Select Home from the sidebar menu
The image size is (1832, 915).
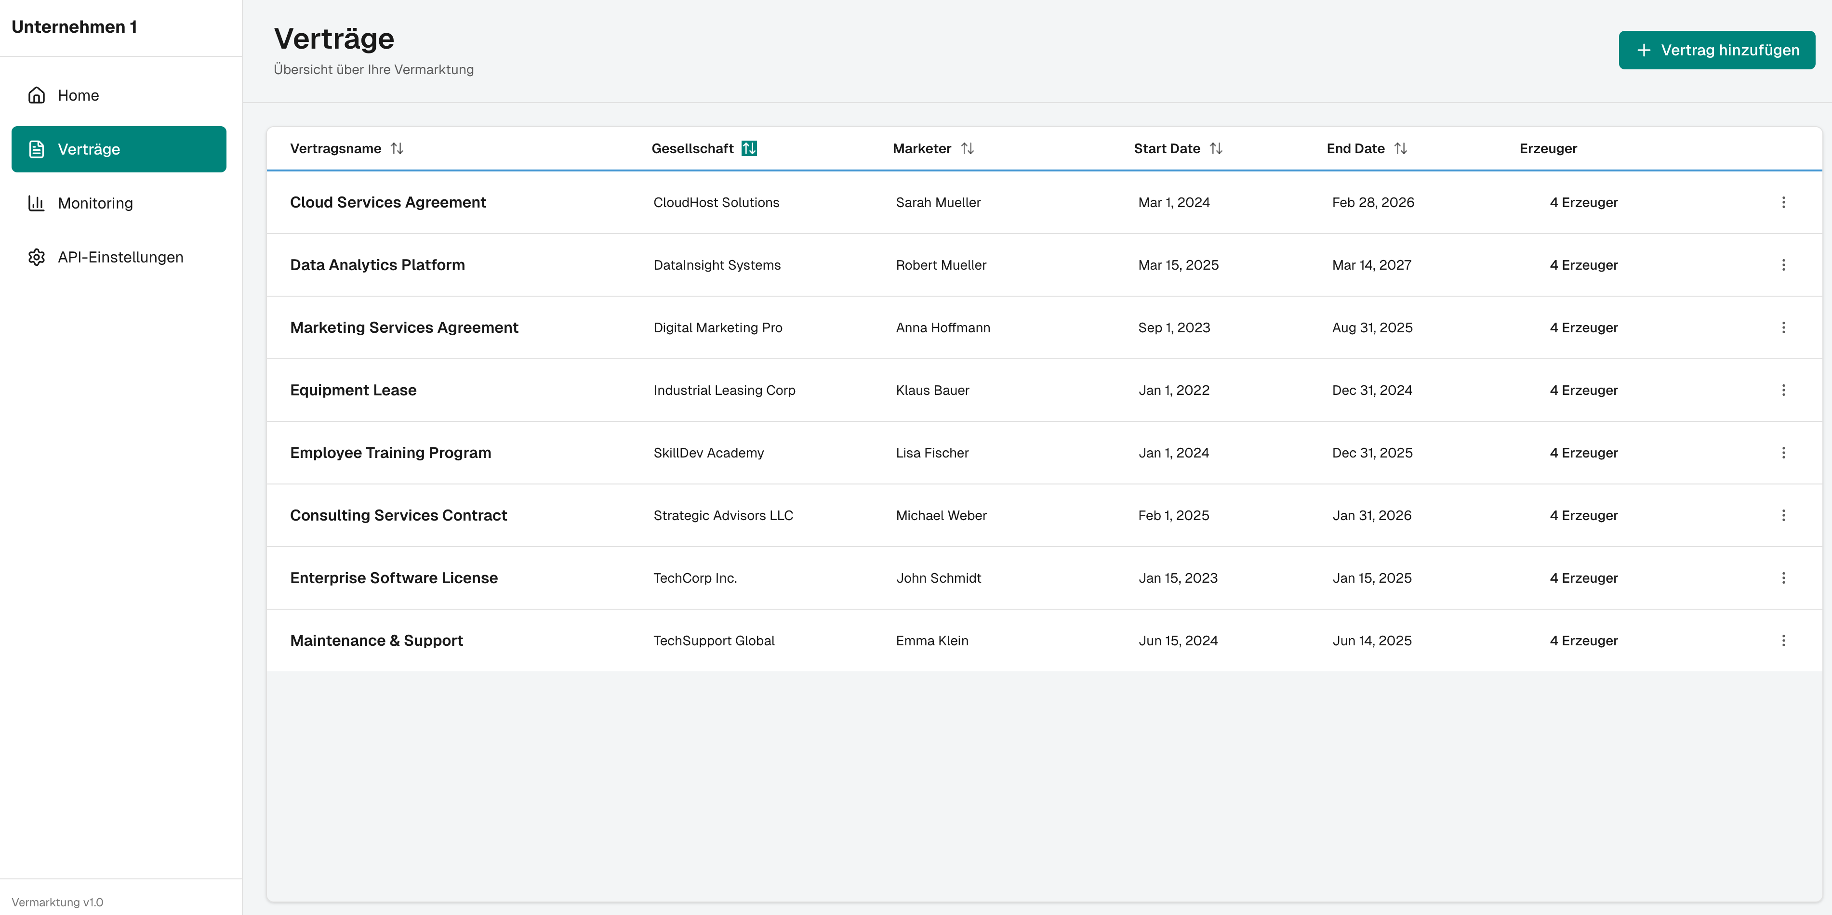78,94
